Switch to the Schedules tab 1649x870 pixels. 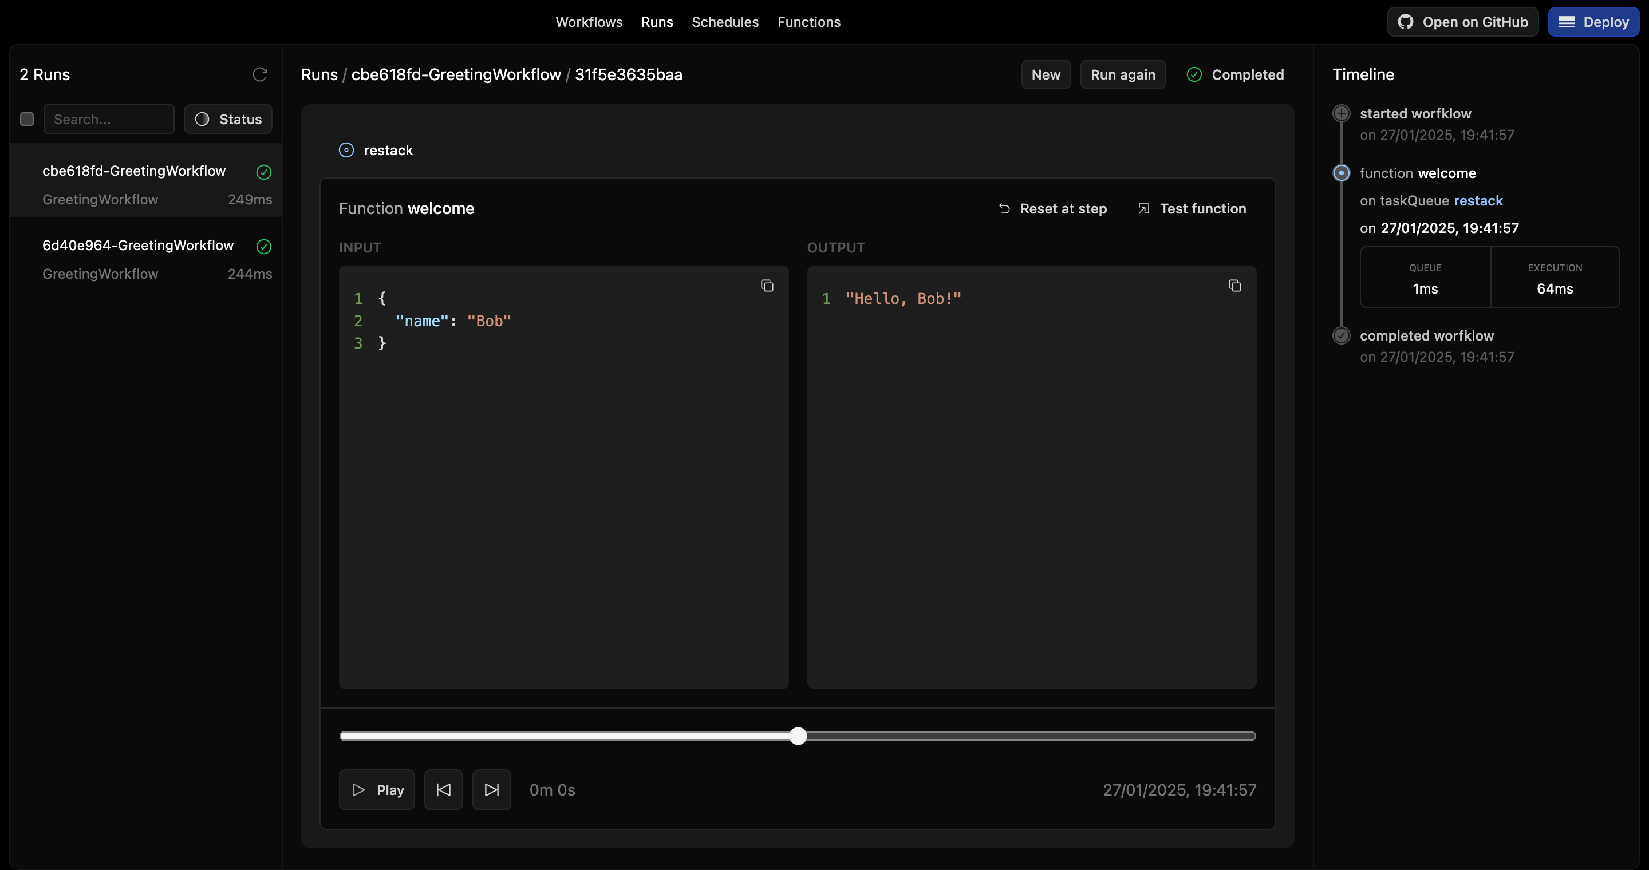[x=725, y=22]
